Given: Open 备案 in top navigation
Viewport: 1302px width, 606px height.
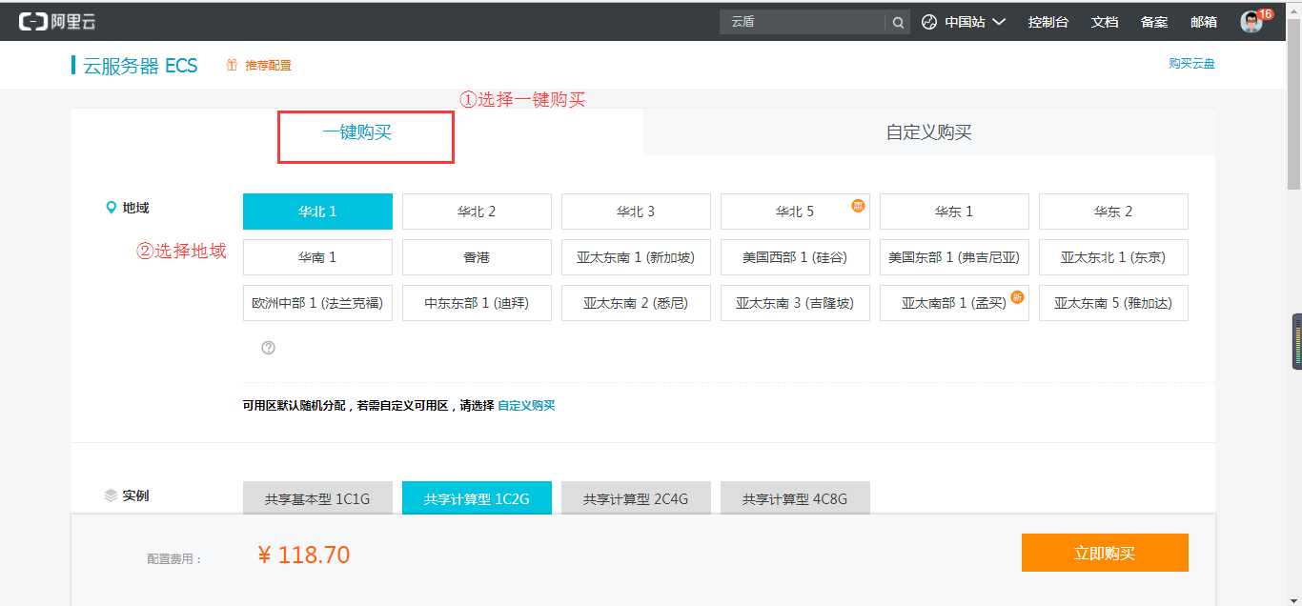Looking at the screenshot, I should click(1154, 22).
